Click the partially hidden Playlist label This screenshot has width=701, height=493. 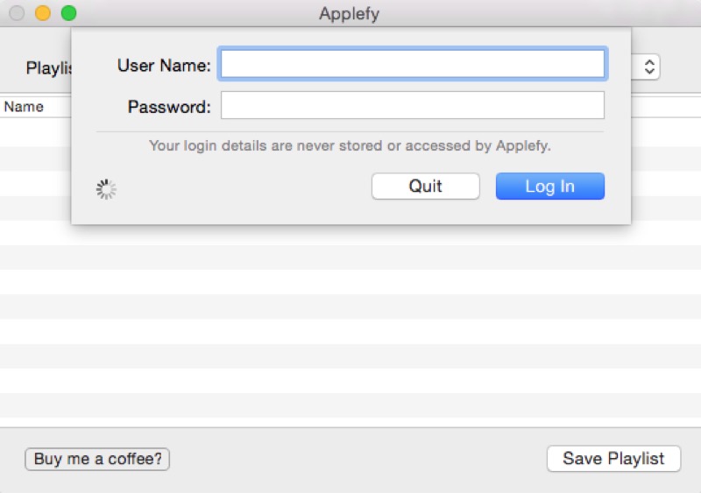pos(47,68)
